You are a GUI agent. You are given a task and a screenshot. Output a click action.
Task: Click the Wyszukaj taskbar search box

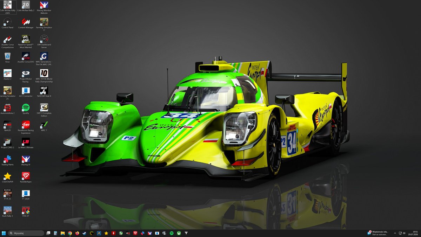tap(26, 233)
